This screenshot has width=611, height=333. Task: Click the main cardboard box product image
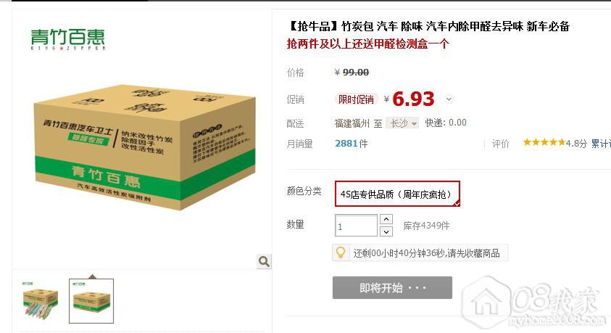tap(144, 147)
